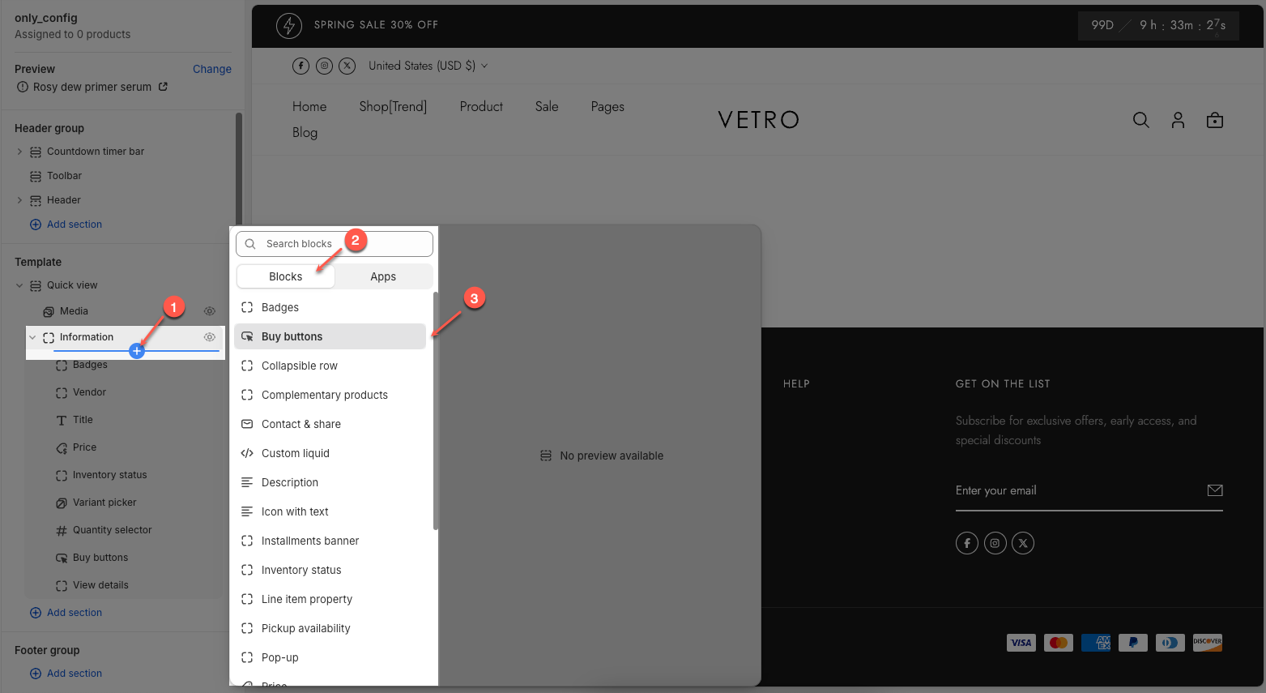Image resolution: width=1266 pixels, height=693 pixels.
Task: Open preview product external link icon
Action: click(x=163, y=87)
